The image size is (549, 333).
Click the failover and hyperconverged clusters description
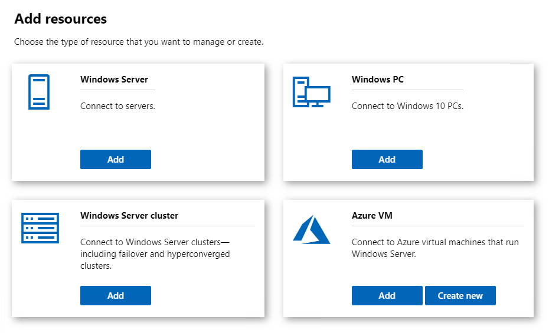point(155,254)
